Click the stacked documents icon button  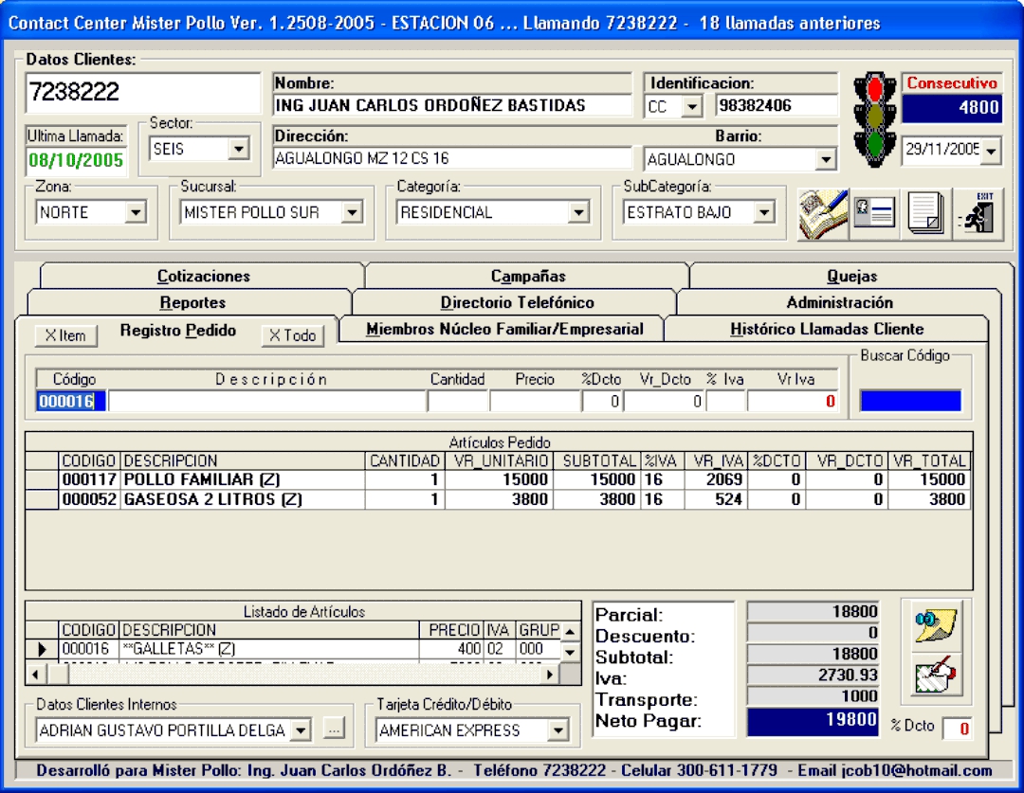(924, 214)
